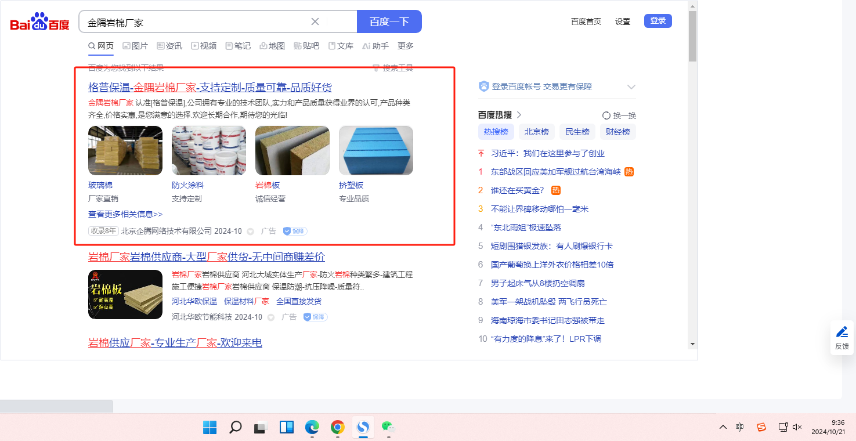Open hot search 东部战区回应美加军舰过航台湾海峡
The image size is (856, 441).
[556, 172]
